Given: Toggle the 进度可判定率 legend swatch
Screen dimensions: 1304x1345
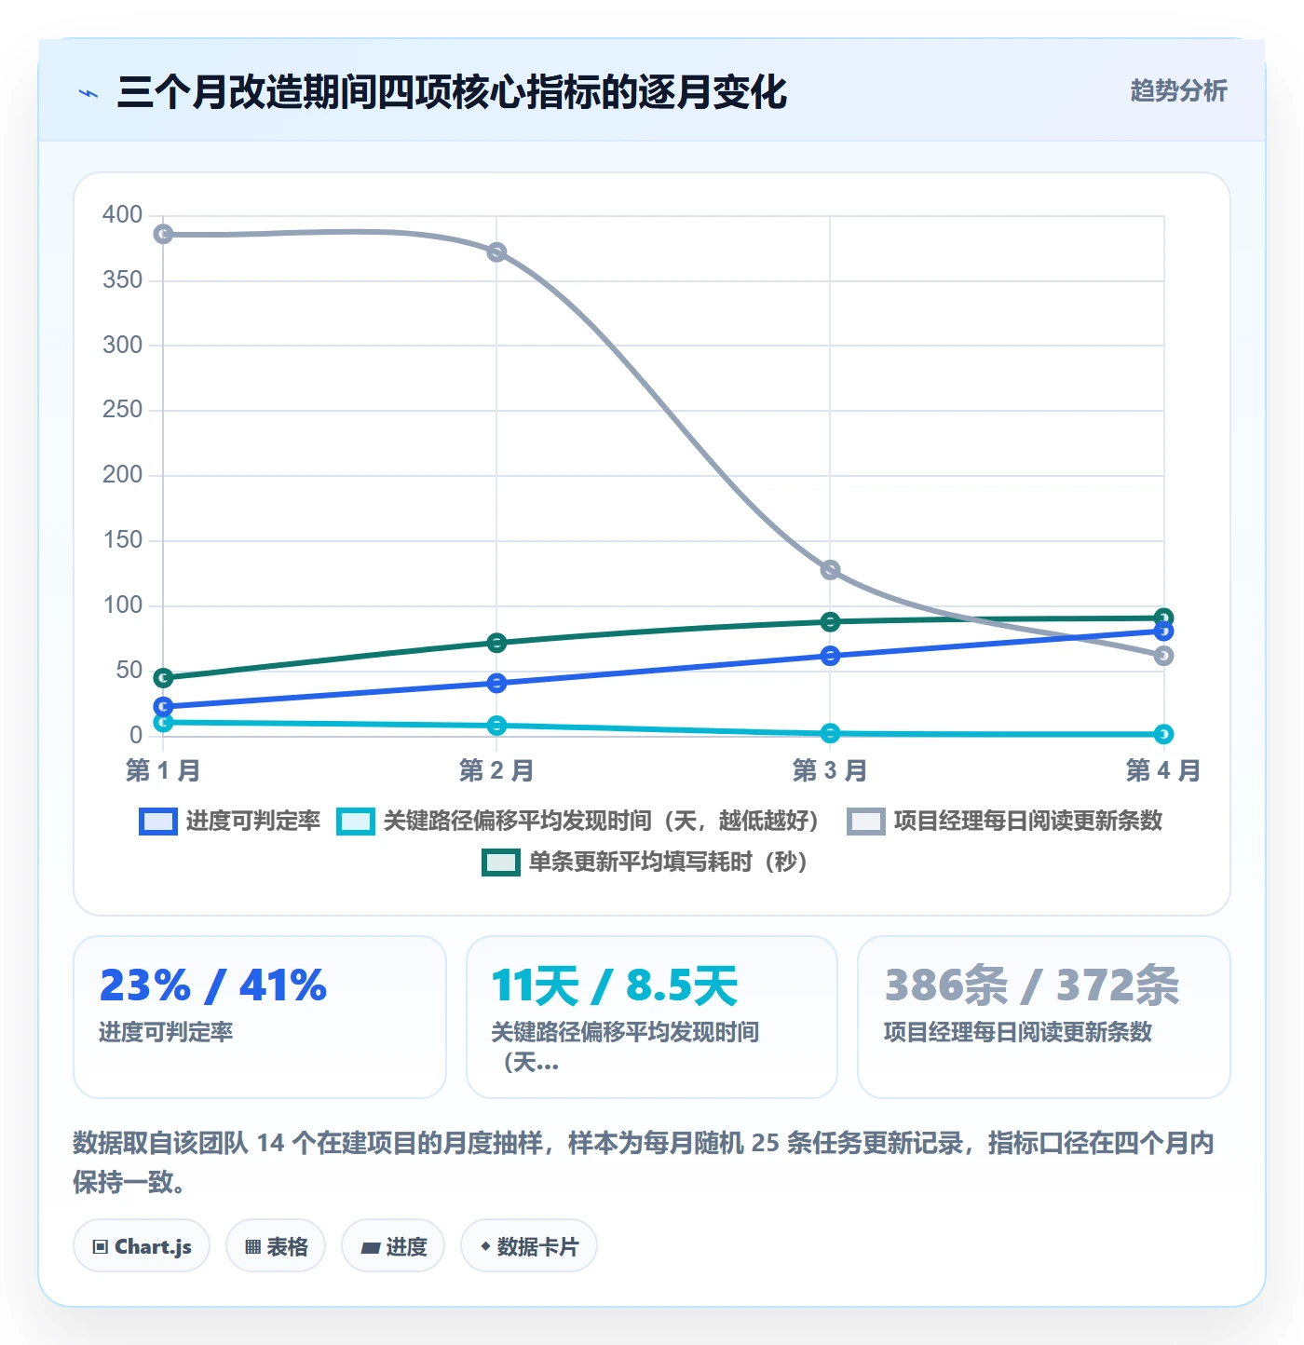Looking at the screenshot, I should point(157,822).
